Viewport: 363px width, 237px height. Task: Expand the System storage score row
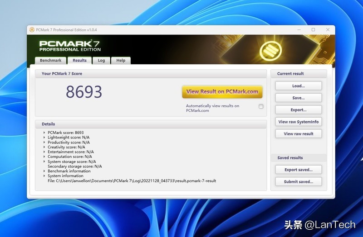pos(44,161)
